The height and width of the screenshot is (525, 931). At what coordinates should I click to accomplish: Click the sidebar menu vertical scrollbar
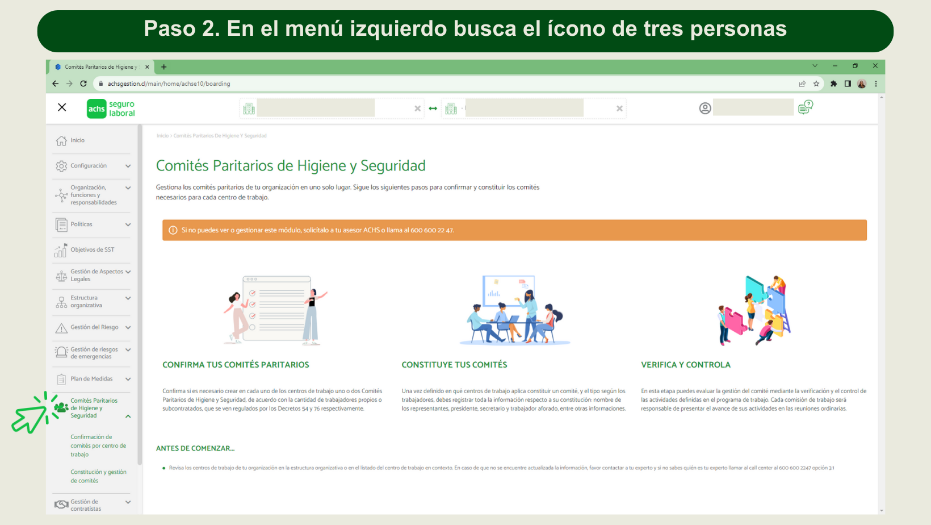[140, 295]
